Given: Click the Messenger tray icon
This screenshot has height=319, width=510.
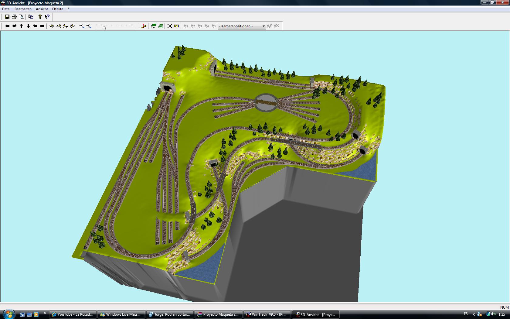Looking at the screenshot, I should [480, 314].
